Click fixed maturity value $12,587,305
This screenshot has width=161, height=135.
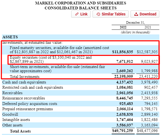pos(147,52)
